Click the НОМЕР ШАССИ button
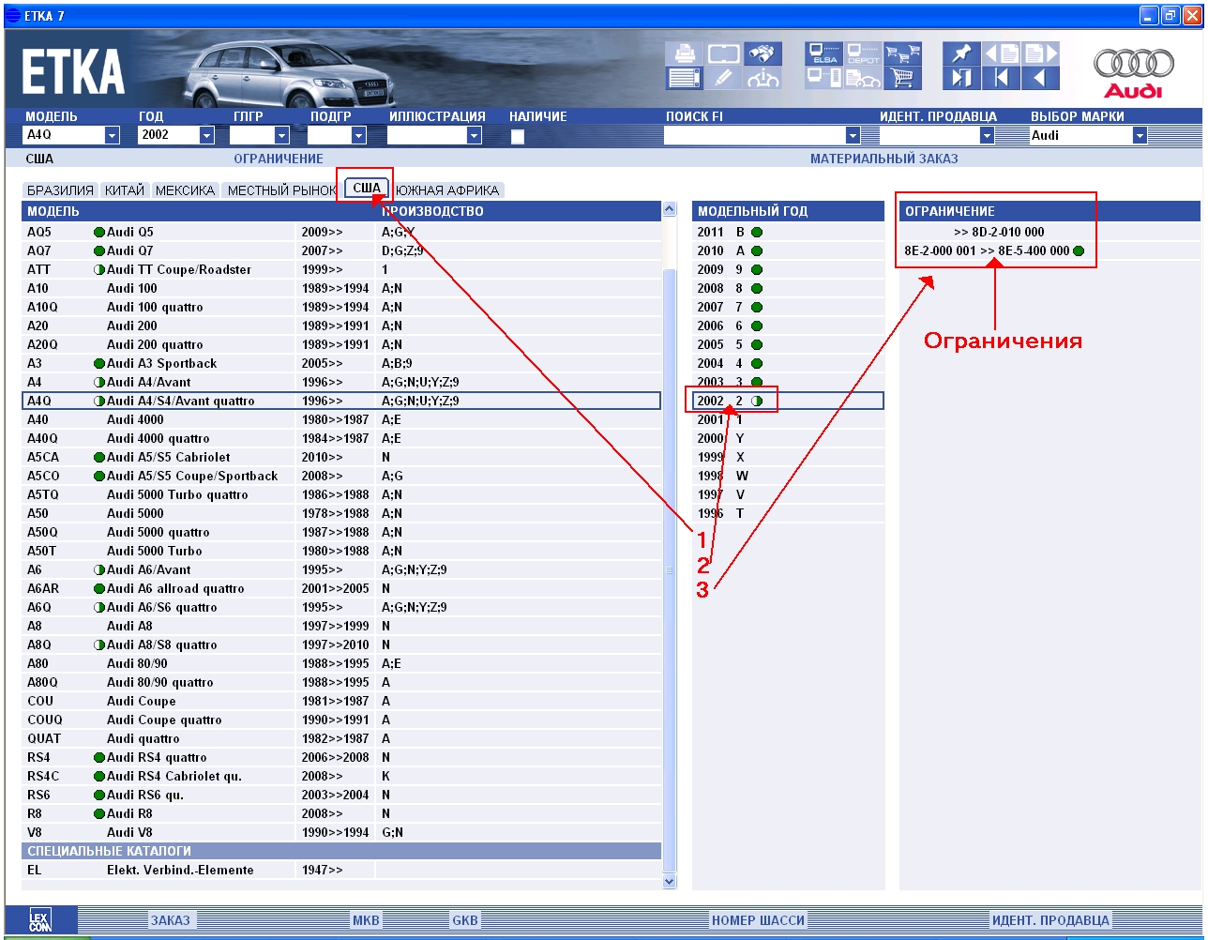The height and width of the screenshot is (940, 1208). 758,920
